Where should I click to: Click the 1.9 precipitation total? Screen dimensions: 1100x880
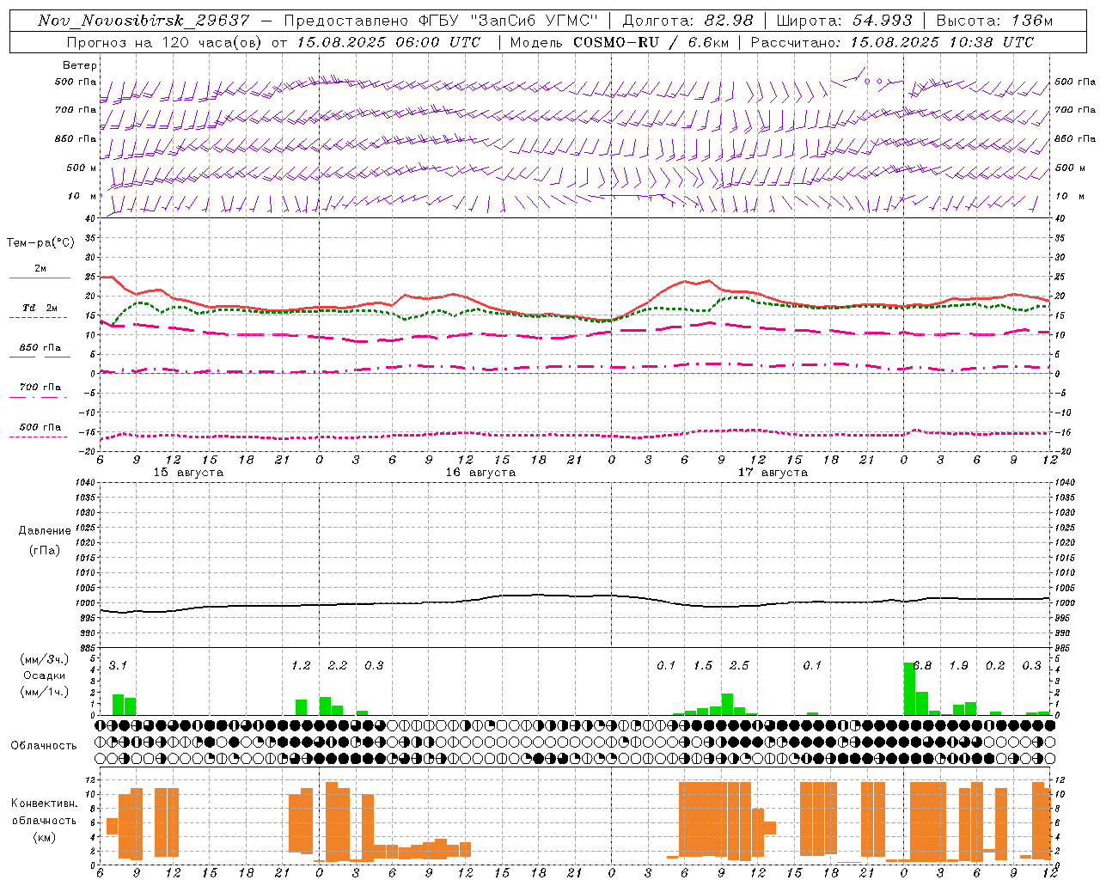(958, 665)
